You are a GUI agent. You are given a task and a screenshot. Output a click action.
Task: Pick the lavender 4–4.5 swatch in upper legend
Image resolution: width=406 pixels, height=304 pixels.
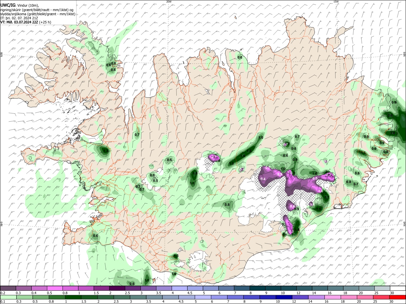click(179, 288)
